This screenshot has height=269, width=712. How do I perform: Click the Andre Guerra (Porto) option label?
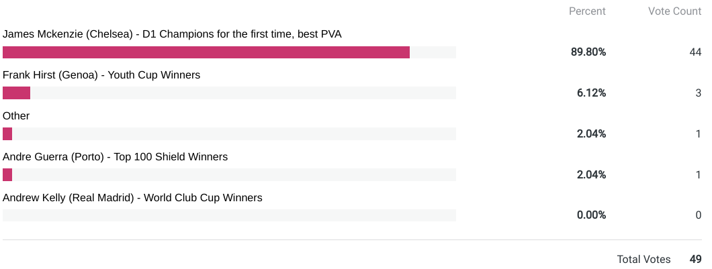(115, 157)
